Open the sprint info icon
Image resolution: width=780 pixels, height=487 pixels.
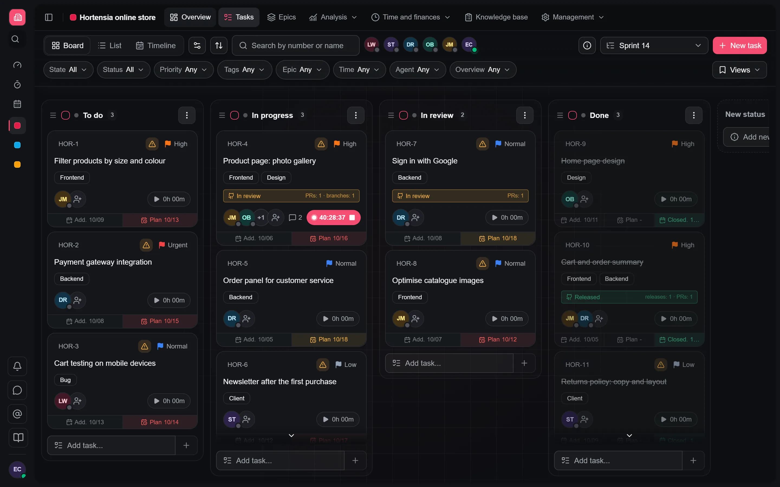587,45
